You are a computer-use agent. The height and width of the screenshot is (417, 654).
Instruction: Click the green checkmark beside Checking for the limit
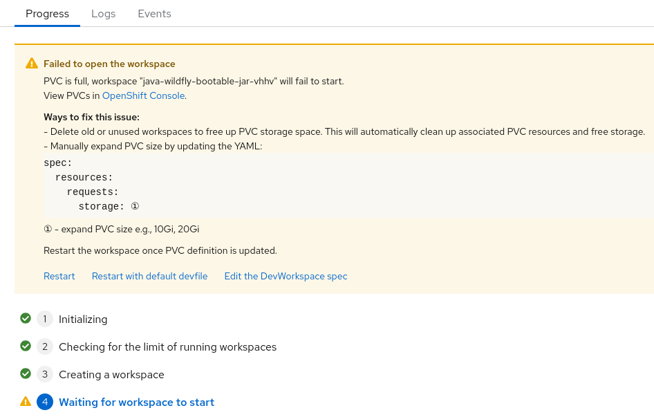tap(26, 346)
